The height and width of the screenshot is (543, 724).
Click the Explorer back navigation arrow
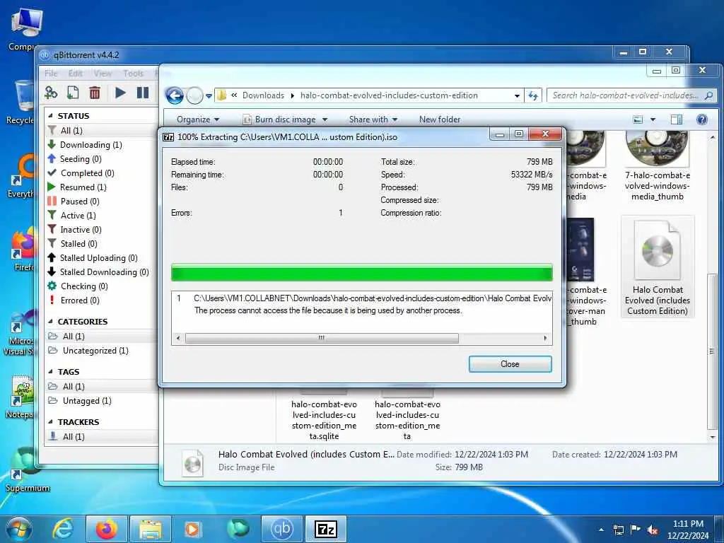tap(175, 95)
